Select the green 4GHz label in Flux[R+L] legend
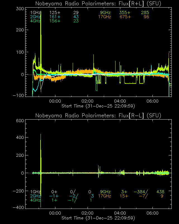The image size is (179, 224). (36, 21)
